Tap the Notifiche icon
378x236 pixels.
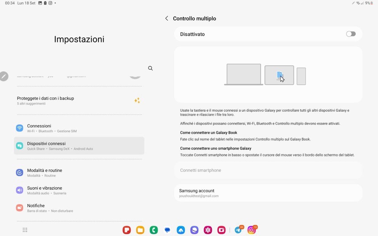20,208
